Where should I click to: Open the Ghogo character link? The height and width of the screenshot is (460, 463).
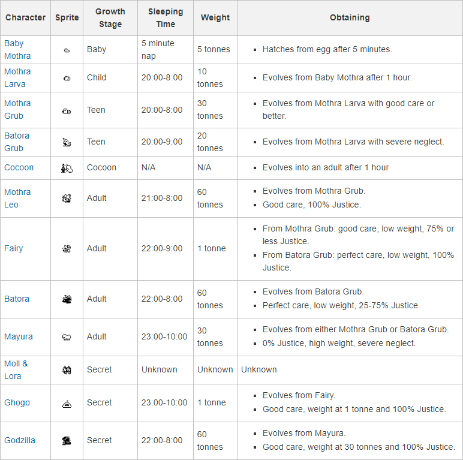point(17,402)
